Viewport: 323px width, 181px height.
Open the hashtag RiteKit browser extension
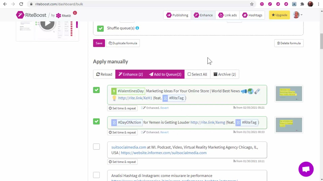click(286, 4)
